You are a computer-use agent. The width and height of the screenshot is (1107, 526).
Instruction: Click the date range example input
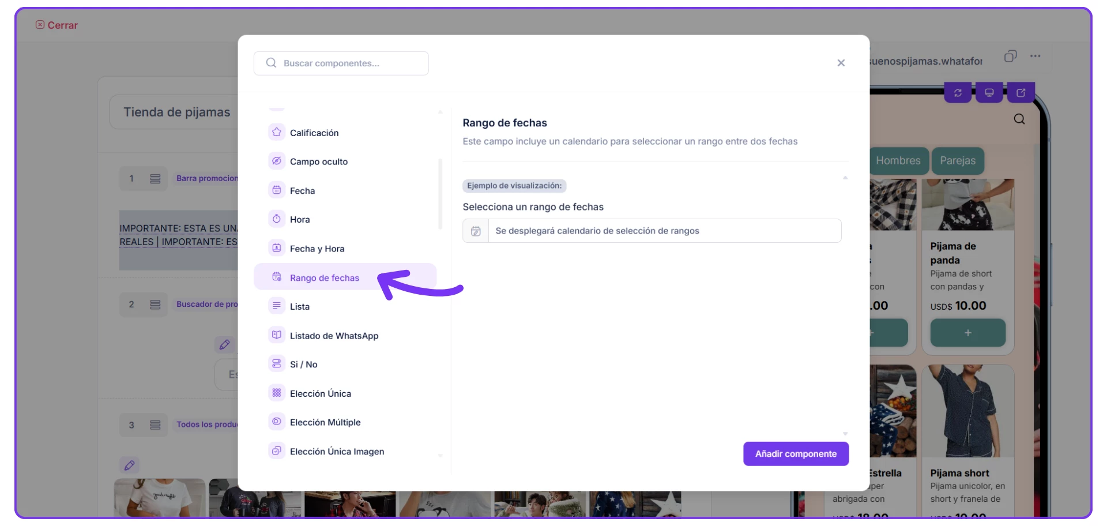[663, 231]
